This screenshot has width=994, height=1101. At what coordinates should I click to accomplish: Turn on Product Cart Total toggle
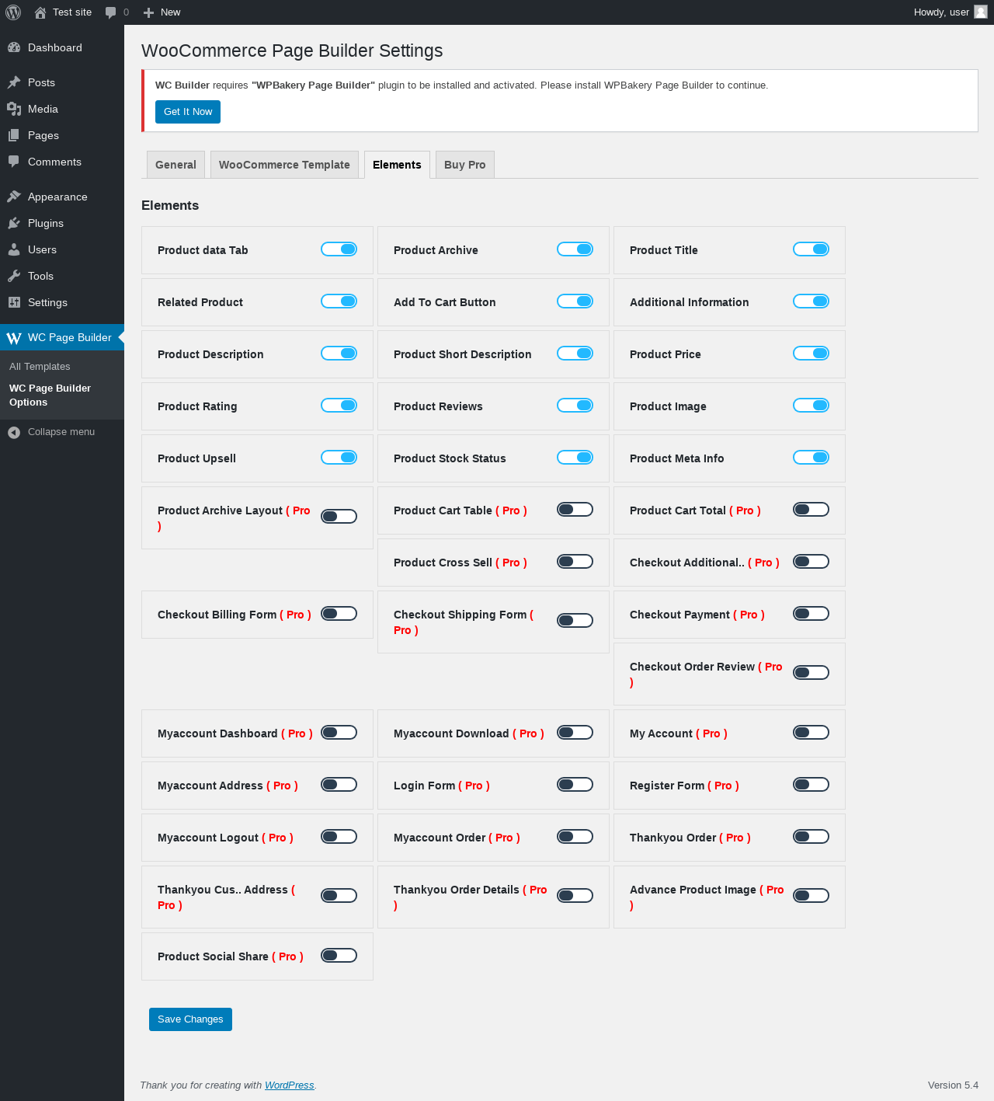(x=812, y=510)
